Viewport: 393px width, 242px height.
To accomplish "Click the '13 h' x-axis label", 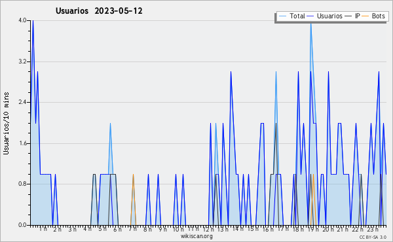I will pos(223,230).
